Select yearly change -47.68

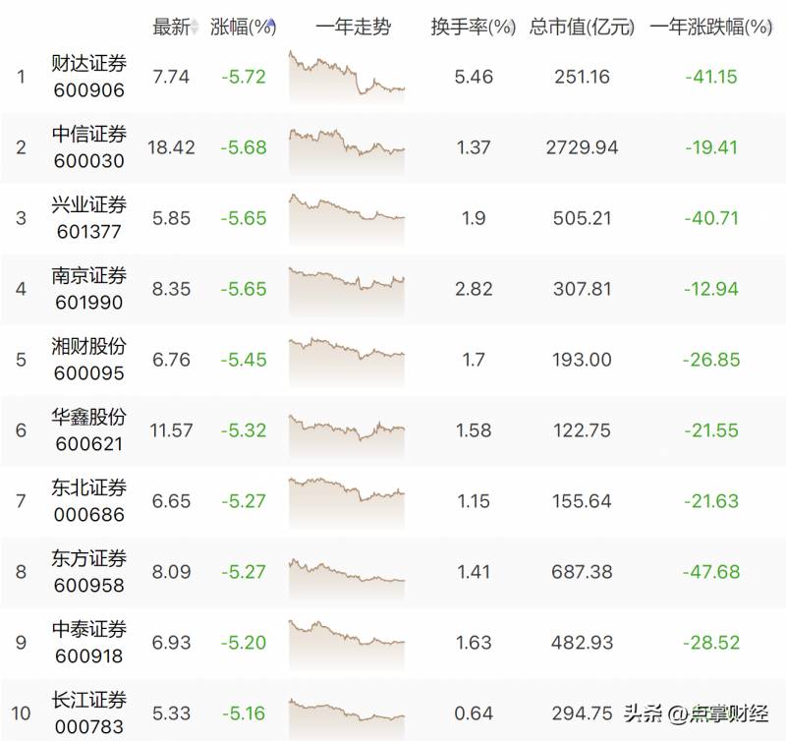click(x=711, y=572)
